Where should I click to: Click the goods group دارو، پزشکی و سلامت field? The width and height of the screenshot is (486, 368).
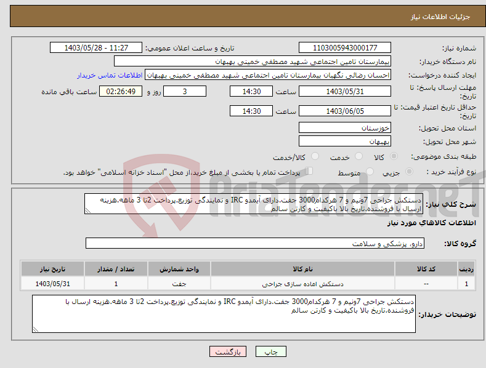[255, 243]
